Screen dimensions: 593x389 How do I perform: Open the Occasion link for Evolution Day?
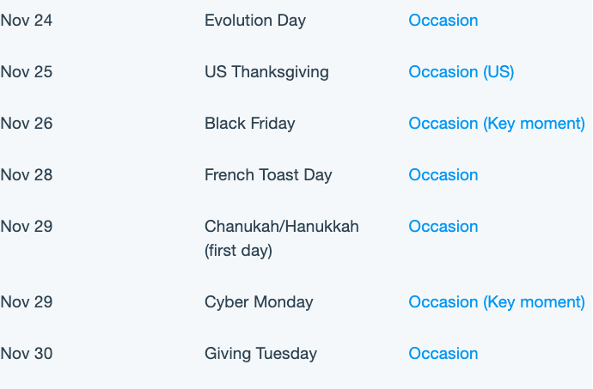(443, 21)
